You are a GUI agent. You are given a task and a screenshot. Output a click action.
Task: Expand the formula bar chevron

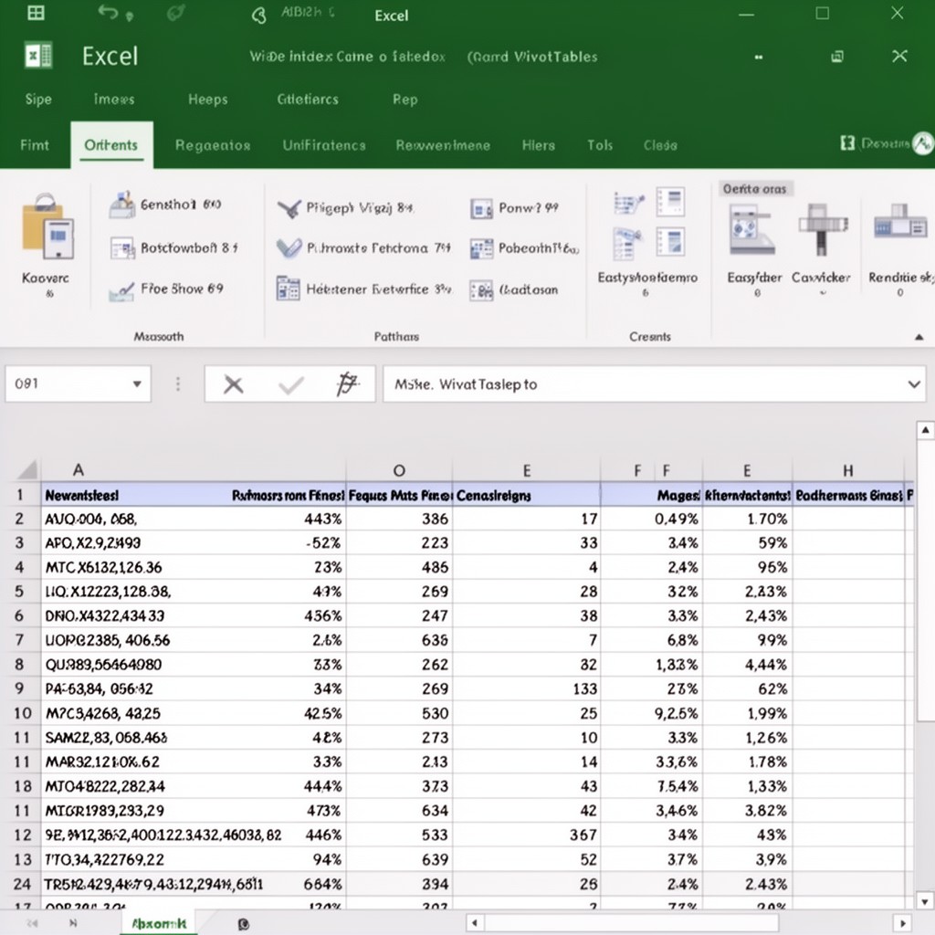click(x=914, y=384)
